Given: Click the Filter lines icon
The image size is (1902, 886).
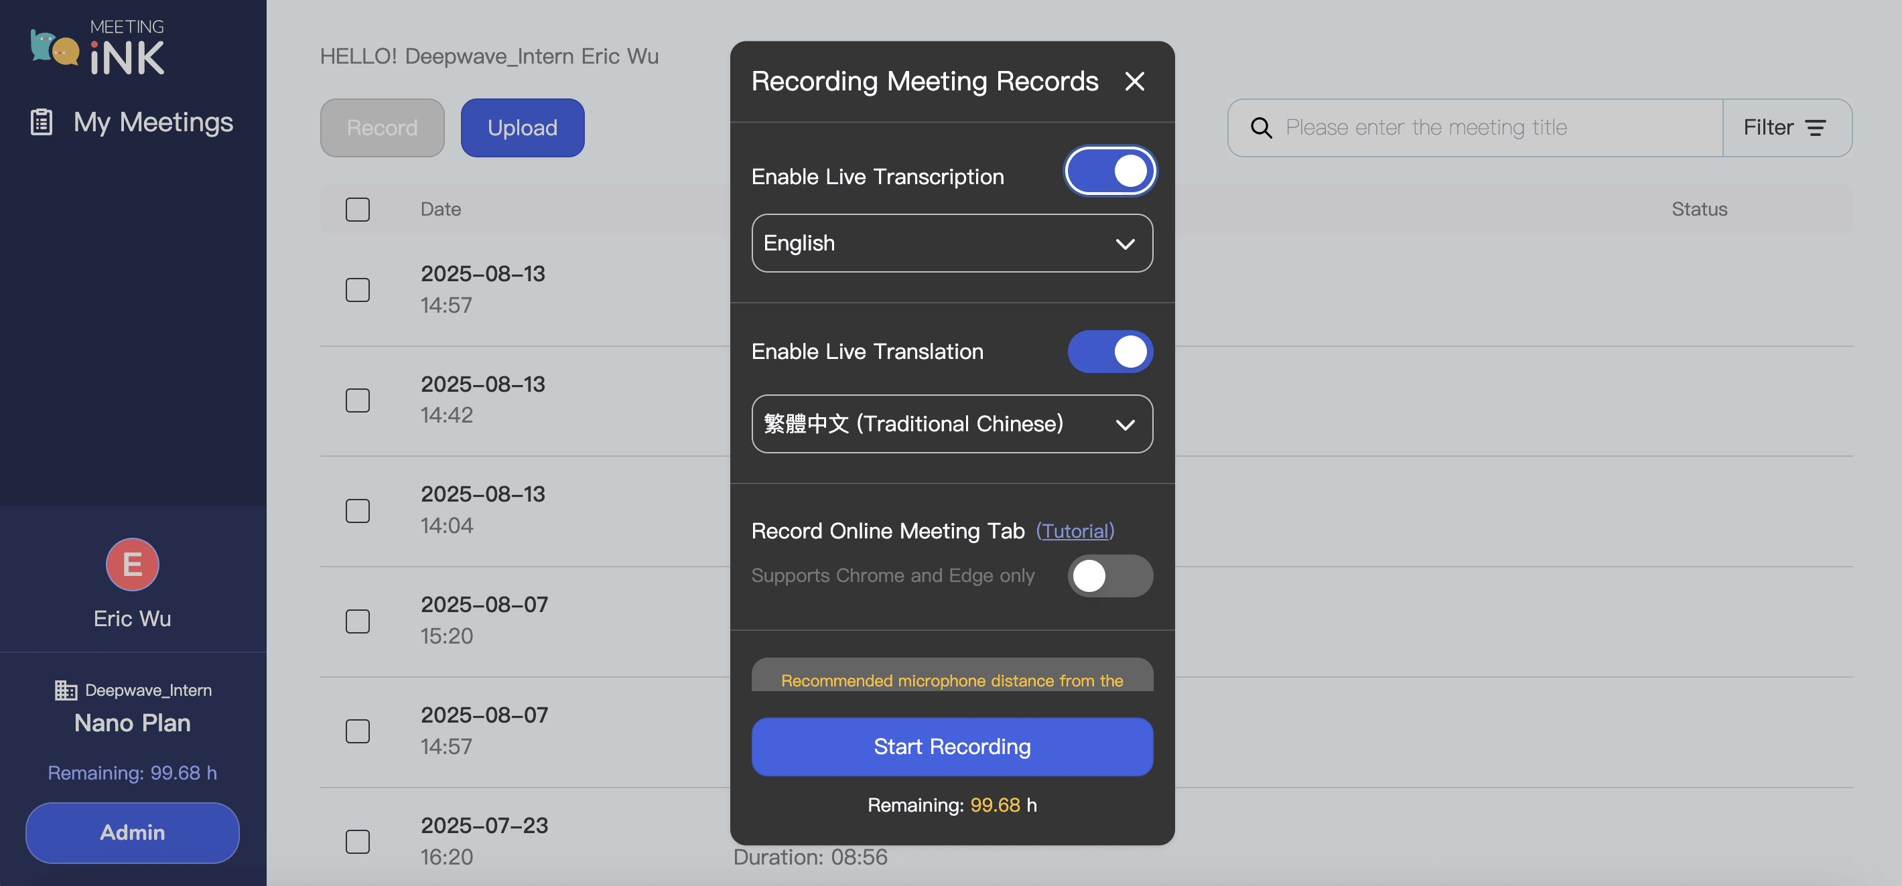Looking at the screenshot, I should pos(1815,128).
